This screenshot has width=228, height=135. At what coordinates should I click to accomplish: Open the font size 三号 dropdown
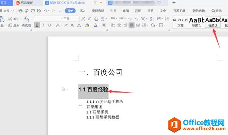tap(78, 19)
